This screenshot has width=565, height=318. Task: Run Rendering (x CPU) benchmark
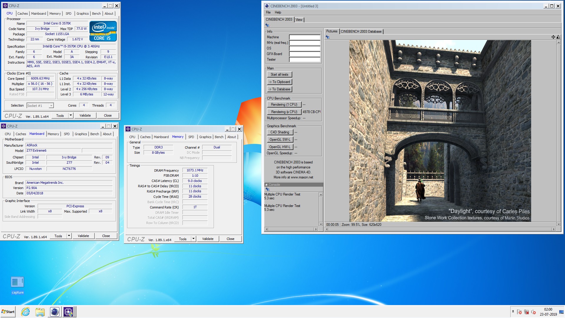click(284, 112)
